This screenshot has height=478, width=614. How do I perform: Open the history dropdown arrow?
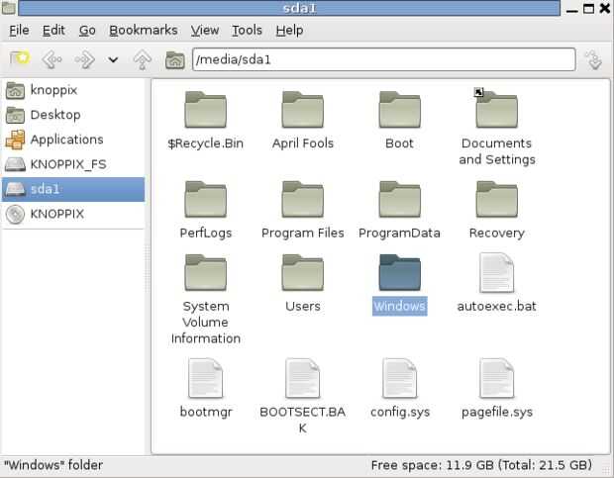pyautogui.click(x=113, y=59)
